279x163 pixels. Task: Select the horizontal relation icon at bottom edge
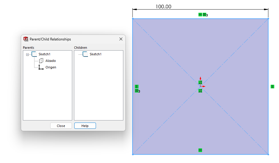point(200,150)
